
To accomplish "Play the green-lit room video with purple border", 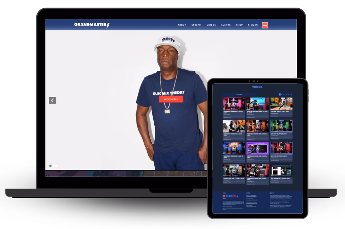I will coord(281,126).
